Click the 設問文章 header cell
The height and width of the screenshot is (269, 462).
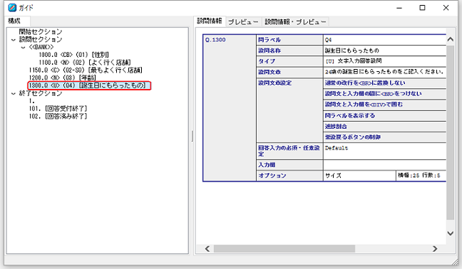click(290, 72)
